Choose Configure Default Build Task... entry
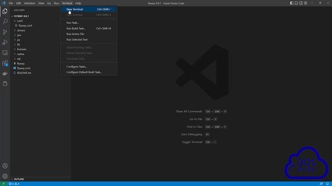 pos(89,72)
